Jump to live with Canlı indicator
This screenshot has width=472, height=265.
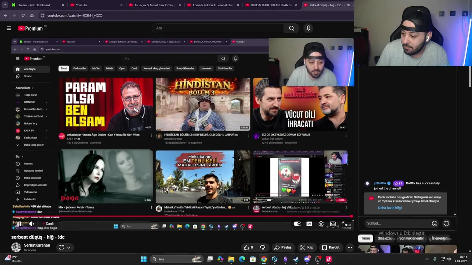pyautogui.click(x=48, y=224)
